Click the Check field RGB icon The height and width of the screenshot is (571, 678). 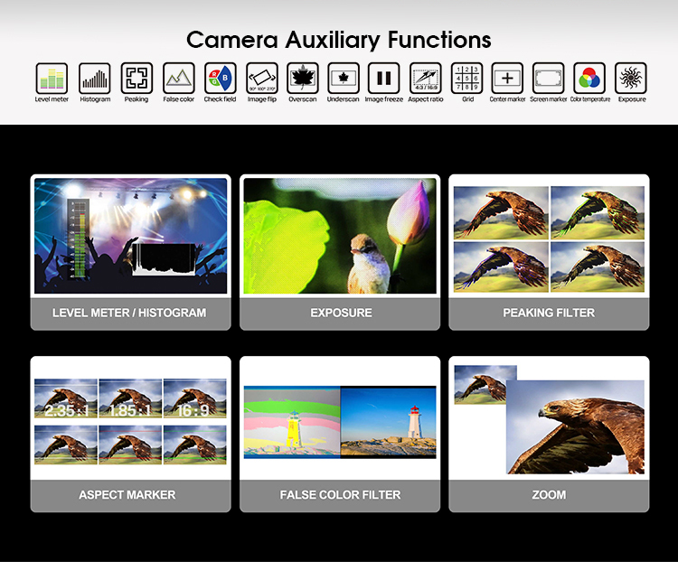220,78
